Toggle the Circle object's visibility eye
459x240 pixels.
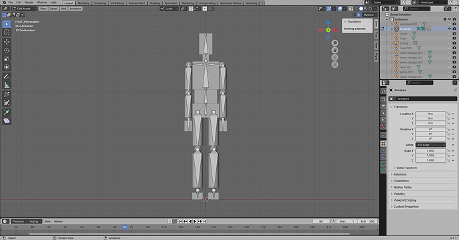pos(449,34)
